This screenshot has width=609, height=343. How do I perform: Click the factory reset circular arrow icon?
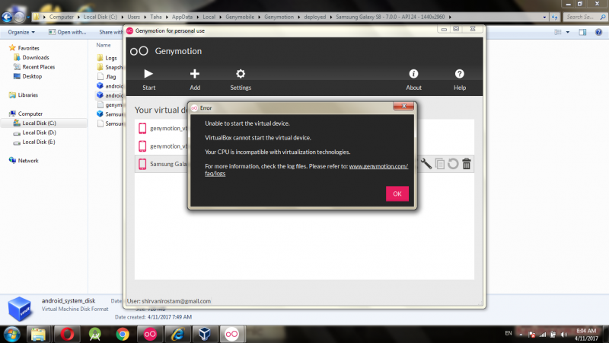(x=453, y=163)
